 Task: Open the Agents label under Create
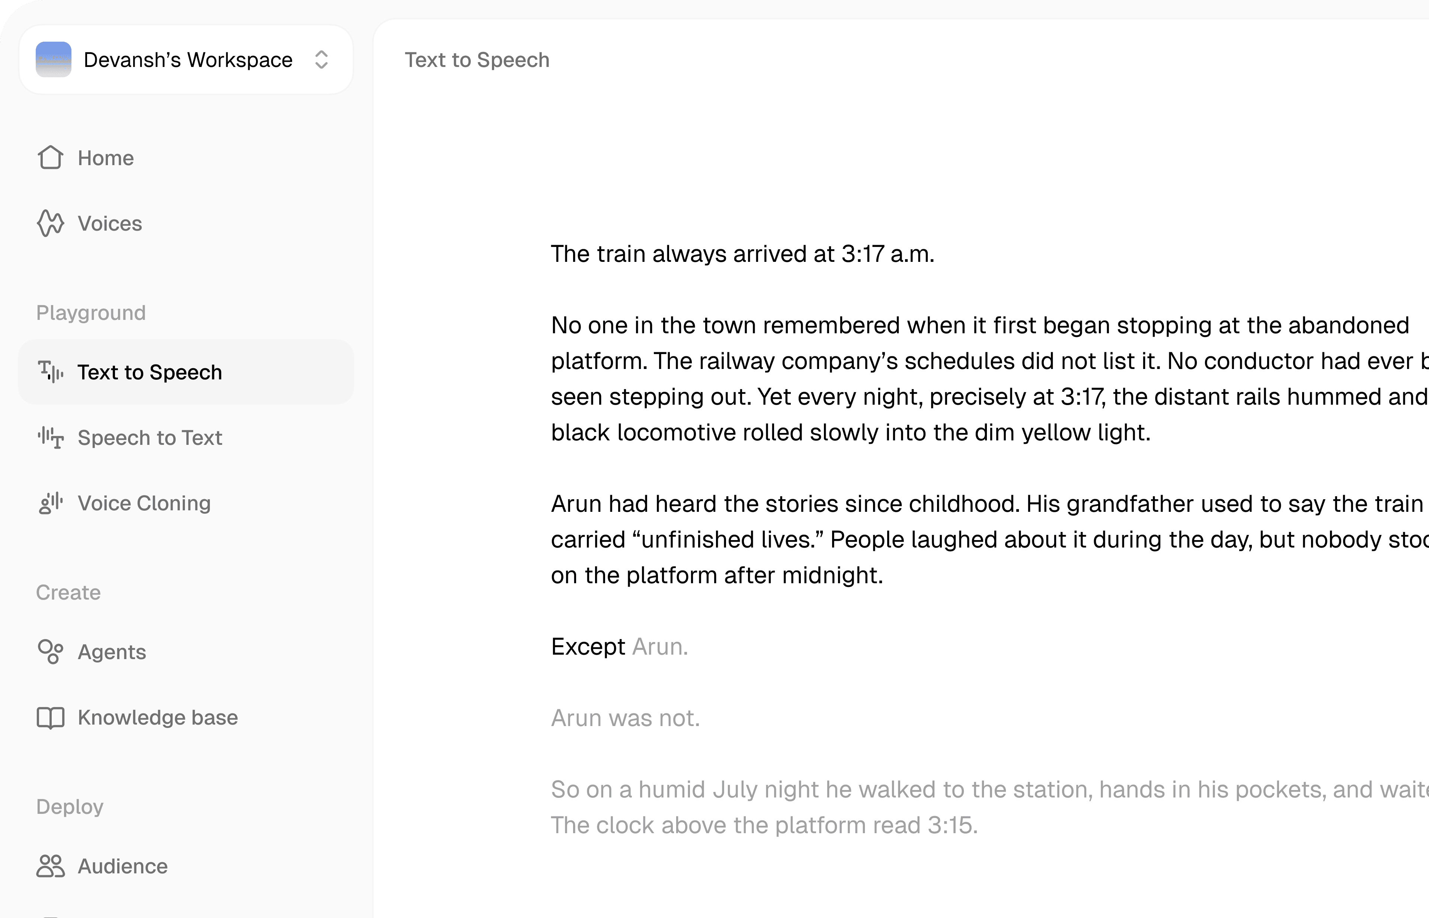112,652
